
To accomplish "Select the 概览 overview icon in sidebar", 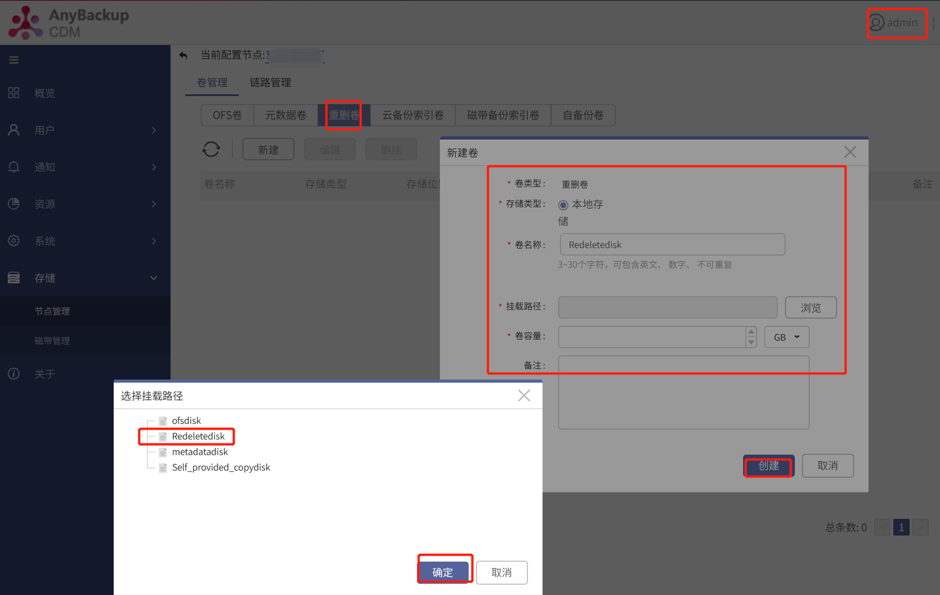I will 13,93.
